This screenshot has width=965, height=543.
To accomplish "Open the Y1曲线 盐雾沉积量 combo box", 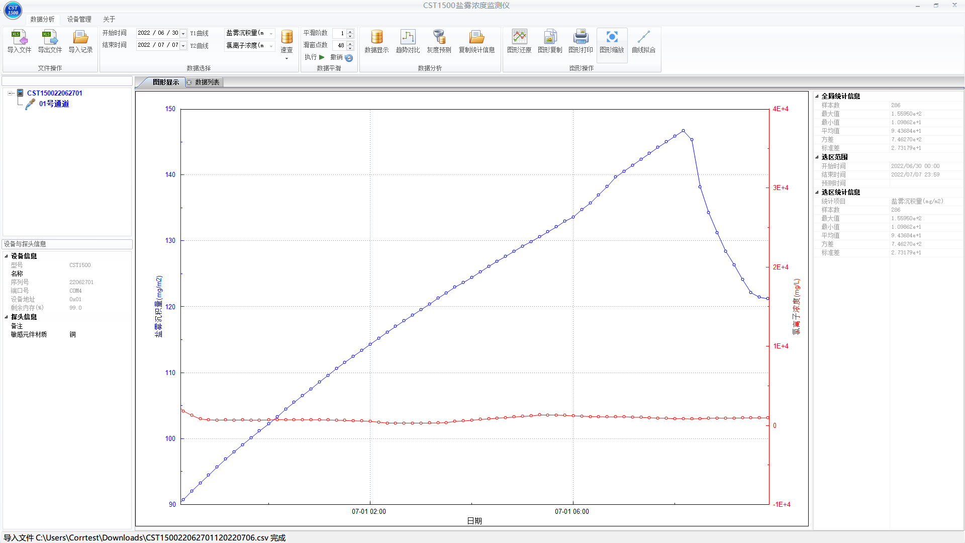I will pos(249,33).
